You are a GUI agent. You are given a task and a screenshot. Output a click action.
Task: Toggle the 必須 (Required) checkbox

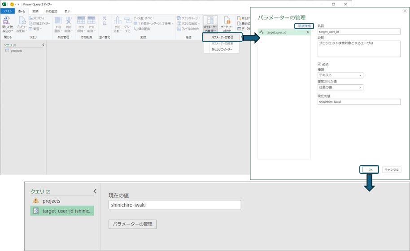point(320,64)
